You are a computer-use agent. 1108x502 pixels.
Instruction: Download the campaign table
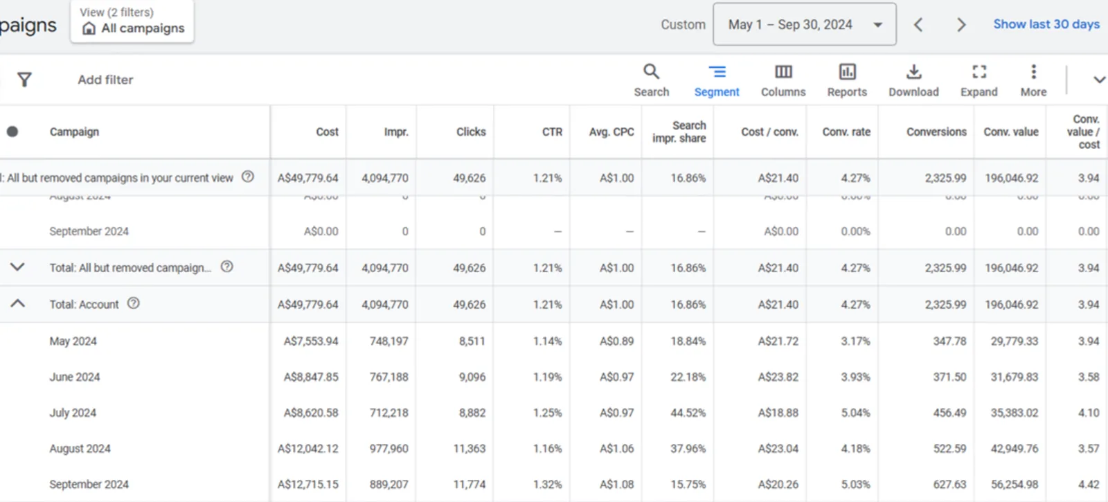(913, 80)
